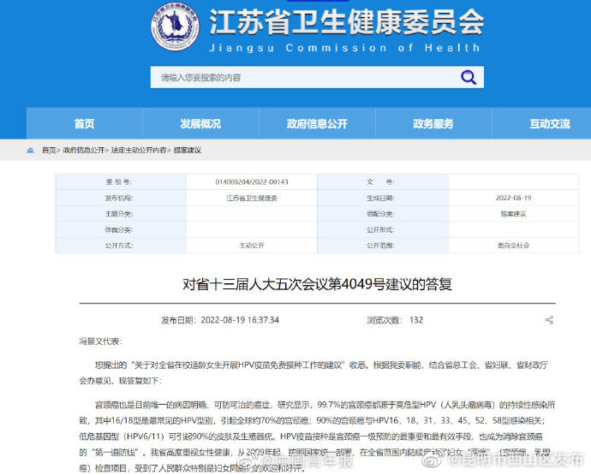591x475 pixels.
Task: Open the 政府信息公开 navigation tab
Action: (x=317, y=123)
